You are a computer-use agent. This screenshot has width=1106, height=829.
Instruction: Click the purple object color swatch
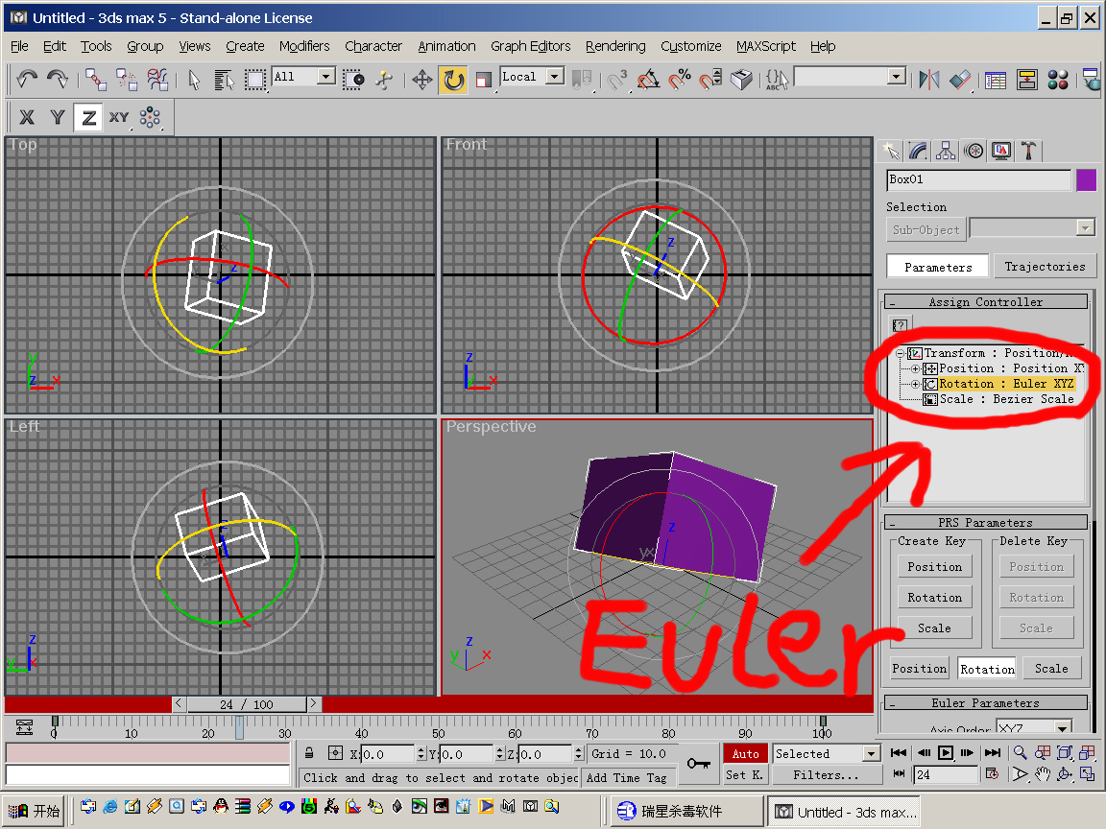click(x=1086, y=180)
